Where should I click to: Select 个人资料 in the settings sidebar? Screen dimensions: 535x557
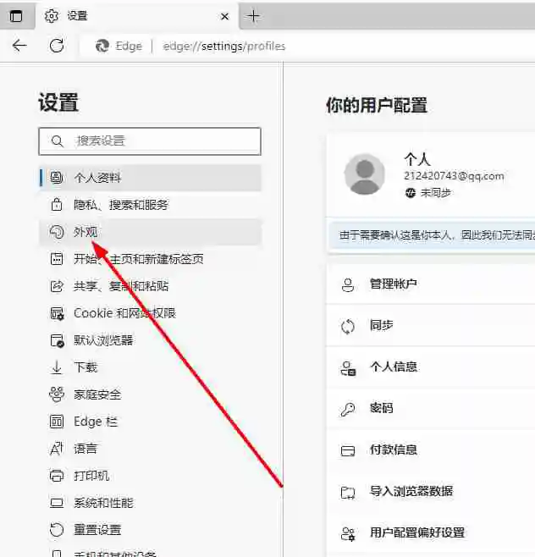pyautogui.click(x=150, y=178)
